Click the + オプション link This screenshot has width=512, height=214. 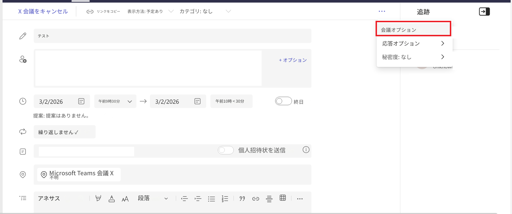pyautogui.click(x=293, y=60)
